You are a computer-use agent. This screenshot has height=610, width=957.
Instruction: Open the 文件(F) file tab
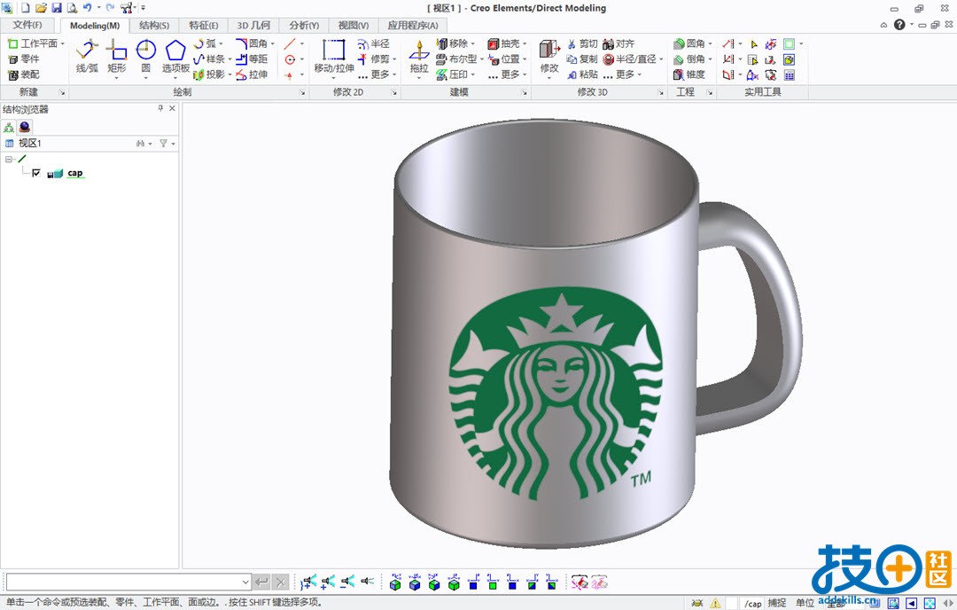tap(27, 25)
